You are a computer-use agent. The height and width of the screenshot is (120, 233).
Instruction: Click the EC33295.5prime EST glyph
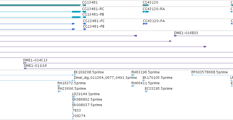point(146,91)
